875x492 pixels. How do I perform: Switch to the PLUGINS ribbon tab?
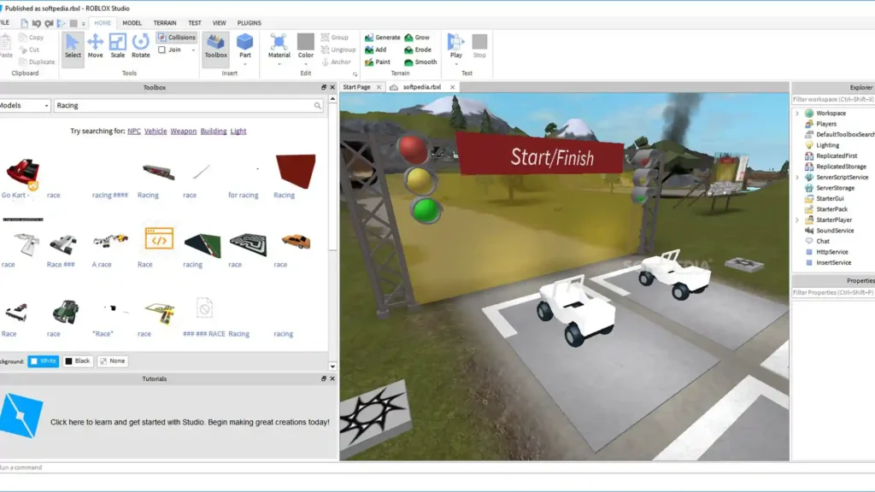click(x=249, y=23)
